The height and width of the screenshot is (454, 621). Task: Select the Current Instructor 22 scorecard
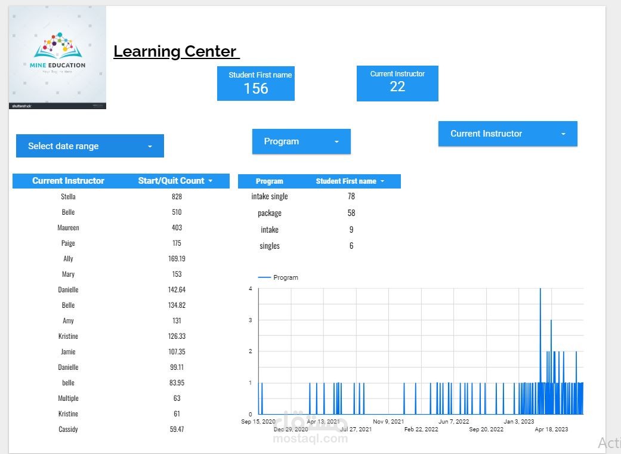[397, 83]
